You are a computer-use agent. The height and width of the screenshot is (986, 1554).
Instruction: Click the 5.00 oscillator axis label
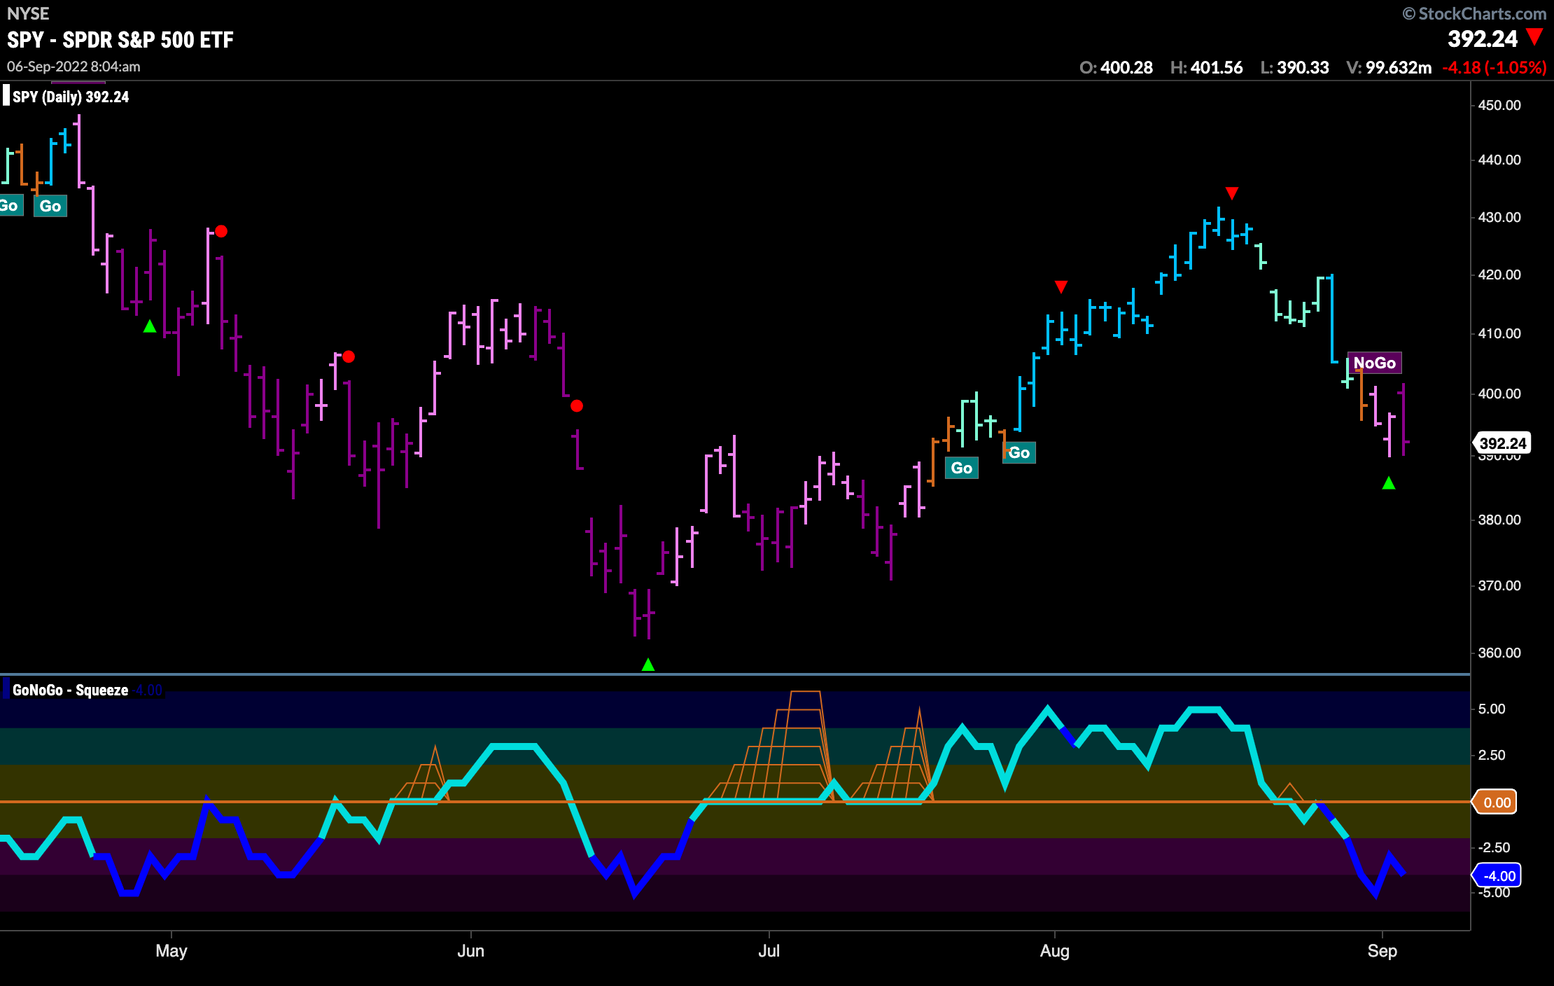[x=1492, y=709]
